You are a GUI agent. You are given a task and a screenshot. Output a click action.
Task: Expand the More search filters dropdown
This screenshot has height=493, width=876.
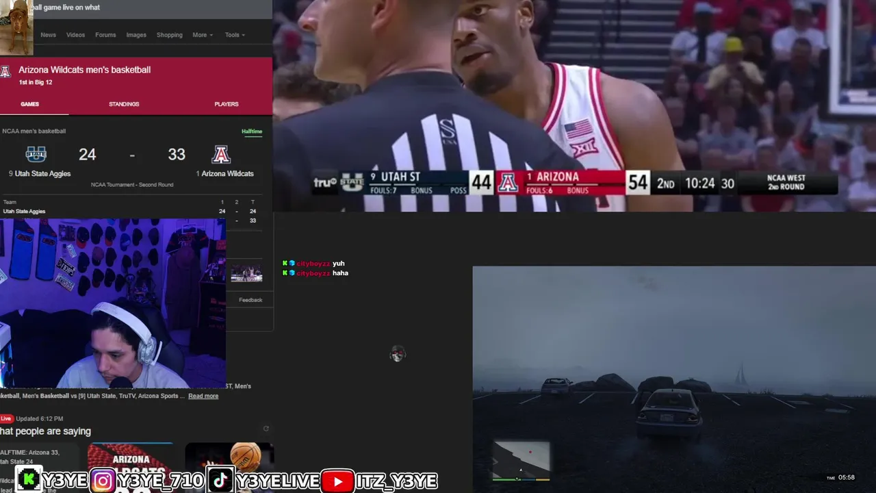[x=203, y=35]
